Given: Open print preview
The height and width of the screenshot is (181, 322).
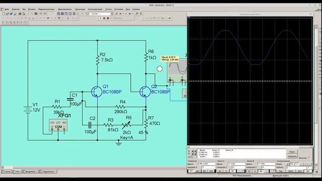Looking at the screenshot, I should [24, 14].
